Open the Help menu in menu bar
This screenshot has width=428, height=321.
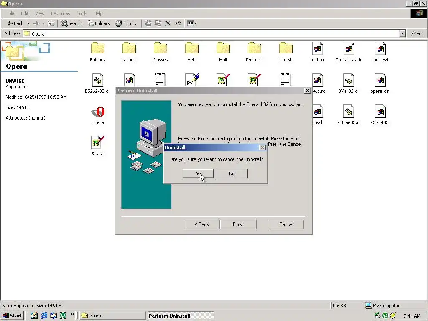(98, 13)
